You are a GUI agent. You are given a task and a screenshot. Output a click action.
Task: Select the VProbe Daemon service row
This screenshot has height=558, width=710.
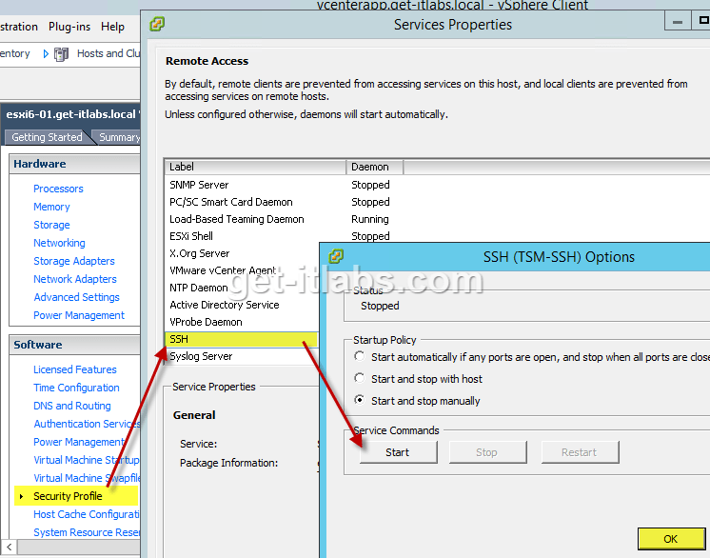[243, 323]
